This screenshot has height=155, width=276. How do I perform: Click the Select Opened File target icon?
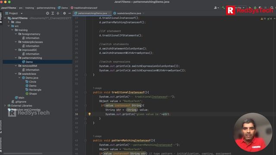click(x=47, y=13)
